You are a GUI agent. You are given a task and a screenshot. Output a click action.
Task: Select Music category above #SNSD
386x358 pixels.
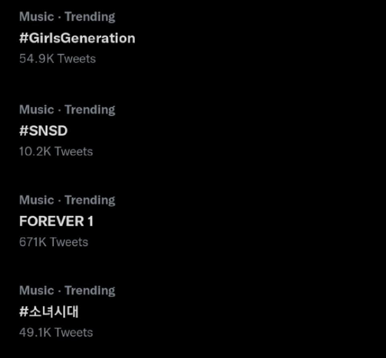[x=37, y=109]
